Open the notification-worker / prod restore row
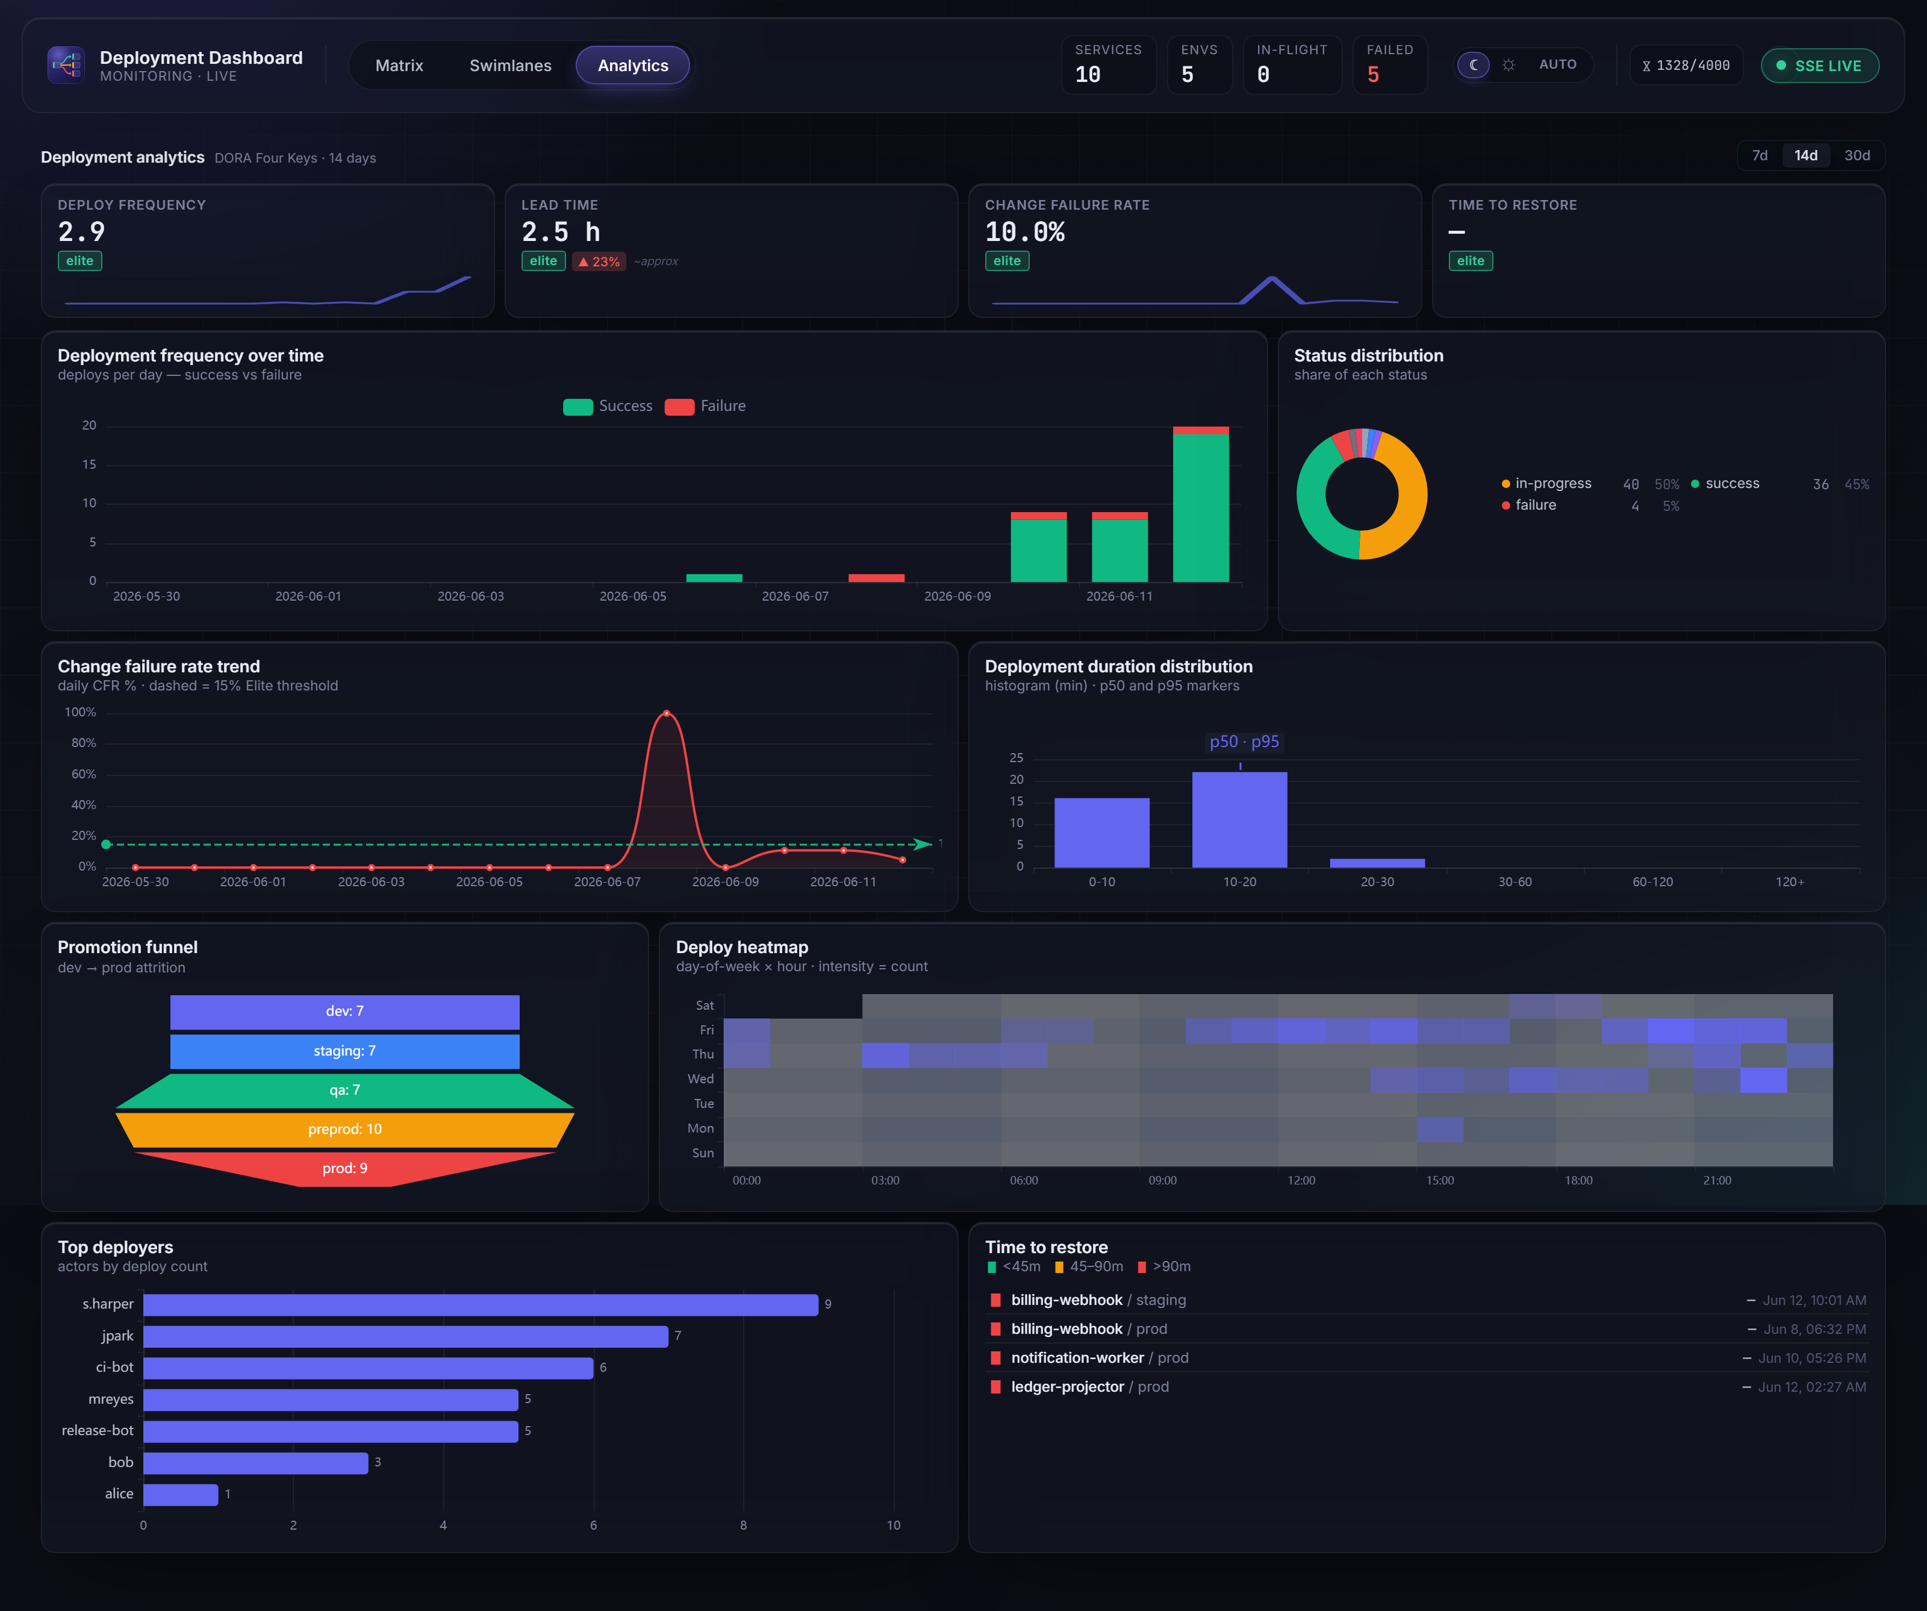This screenshot has height=1611, width=1927. pyautogui.click(x=1427, y=1357)
